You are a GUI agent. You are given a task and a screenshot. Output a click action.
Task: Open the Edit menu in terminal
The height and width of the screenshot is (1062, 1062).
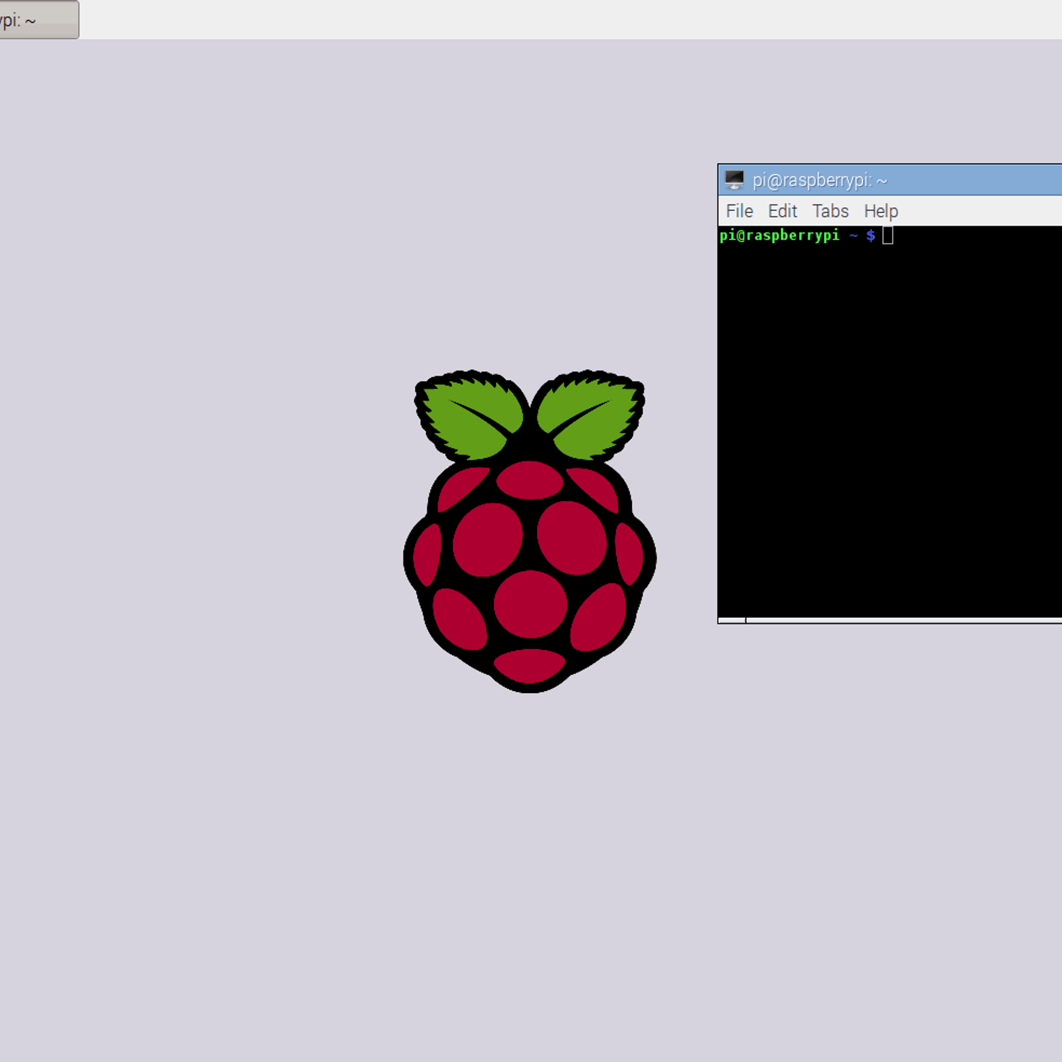[782, 211]
